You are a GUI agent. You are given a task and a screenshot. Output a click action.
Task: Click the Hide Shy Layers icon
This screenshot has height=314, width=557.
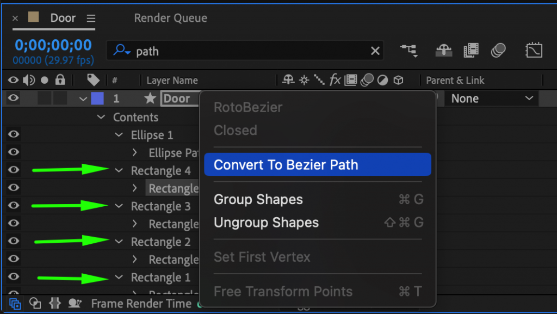[443, 50]
